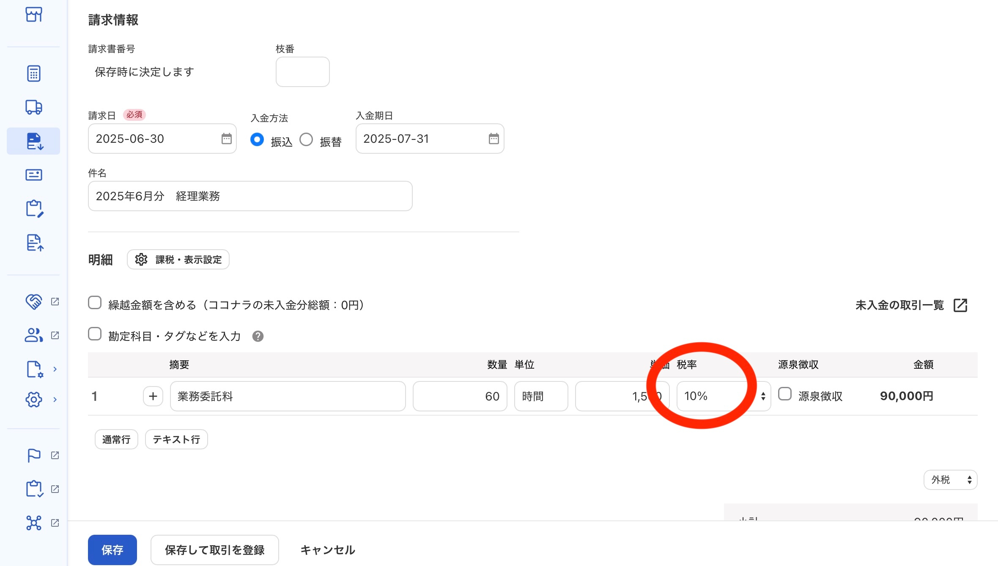Click the plus button on row 1
This screenshot has height=566, width=998.
tap(153, 396)
